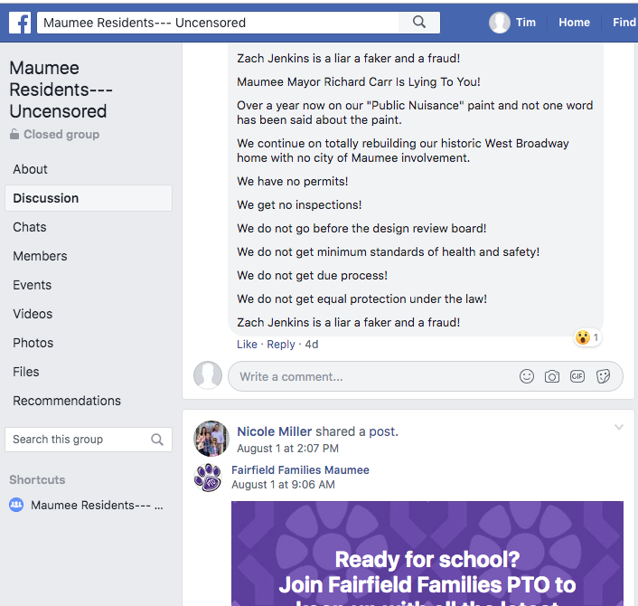Click the magnifier button in top search bar
This screenshot has height=606, width=638.
[x=419, y=23]
